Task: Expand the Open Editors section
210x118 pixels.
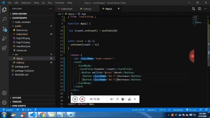Action: [32, 14]
